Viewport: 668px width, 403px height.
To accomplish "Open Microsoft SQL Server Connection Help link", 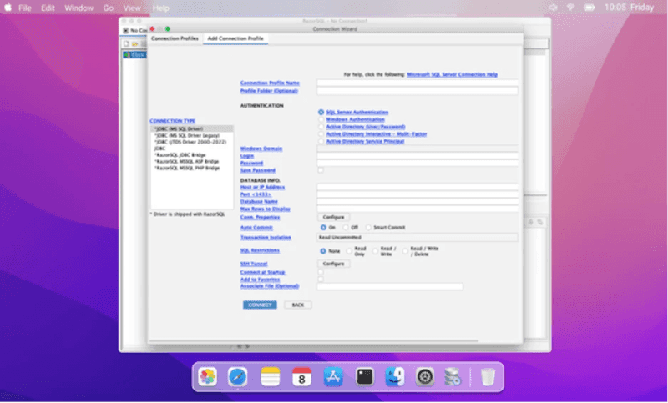I will pos(452,74).
